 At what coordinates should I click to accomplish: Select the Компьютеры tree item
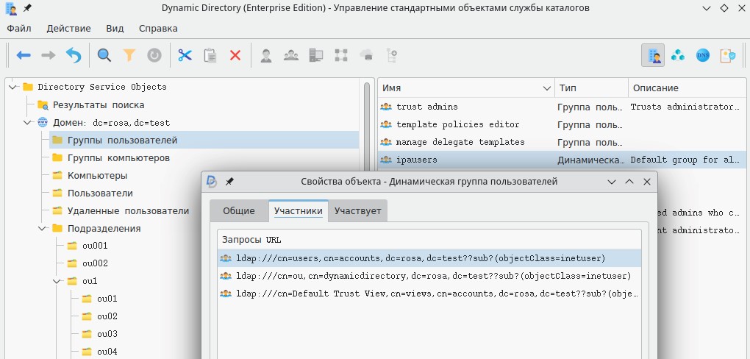pyautogui.click(x=97, y=176)
